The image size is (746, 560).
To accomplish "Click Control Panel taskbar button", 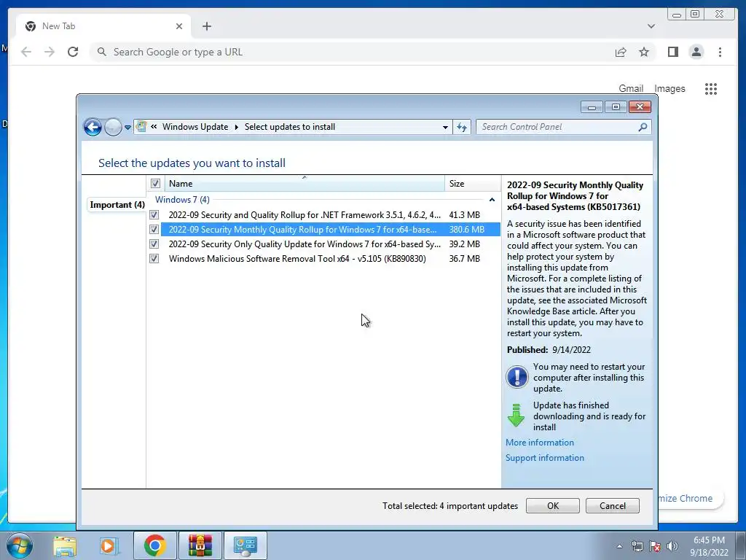I will (245, 546).
